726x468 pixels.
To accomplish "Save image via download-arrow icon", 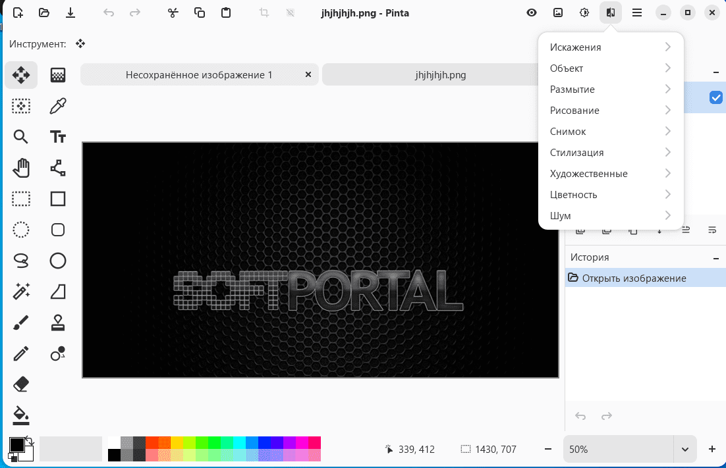I will (x=70, y=13).
